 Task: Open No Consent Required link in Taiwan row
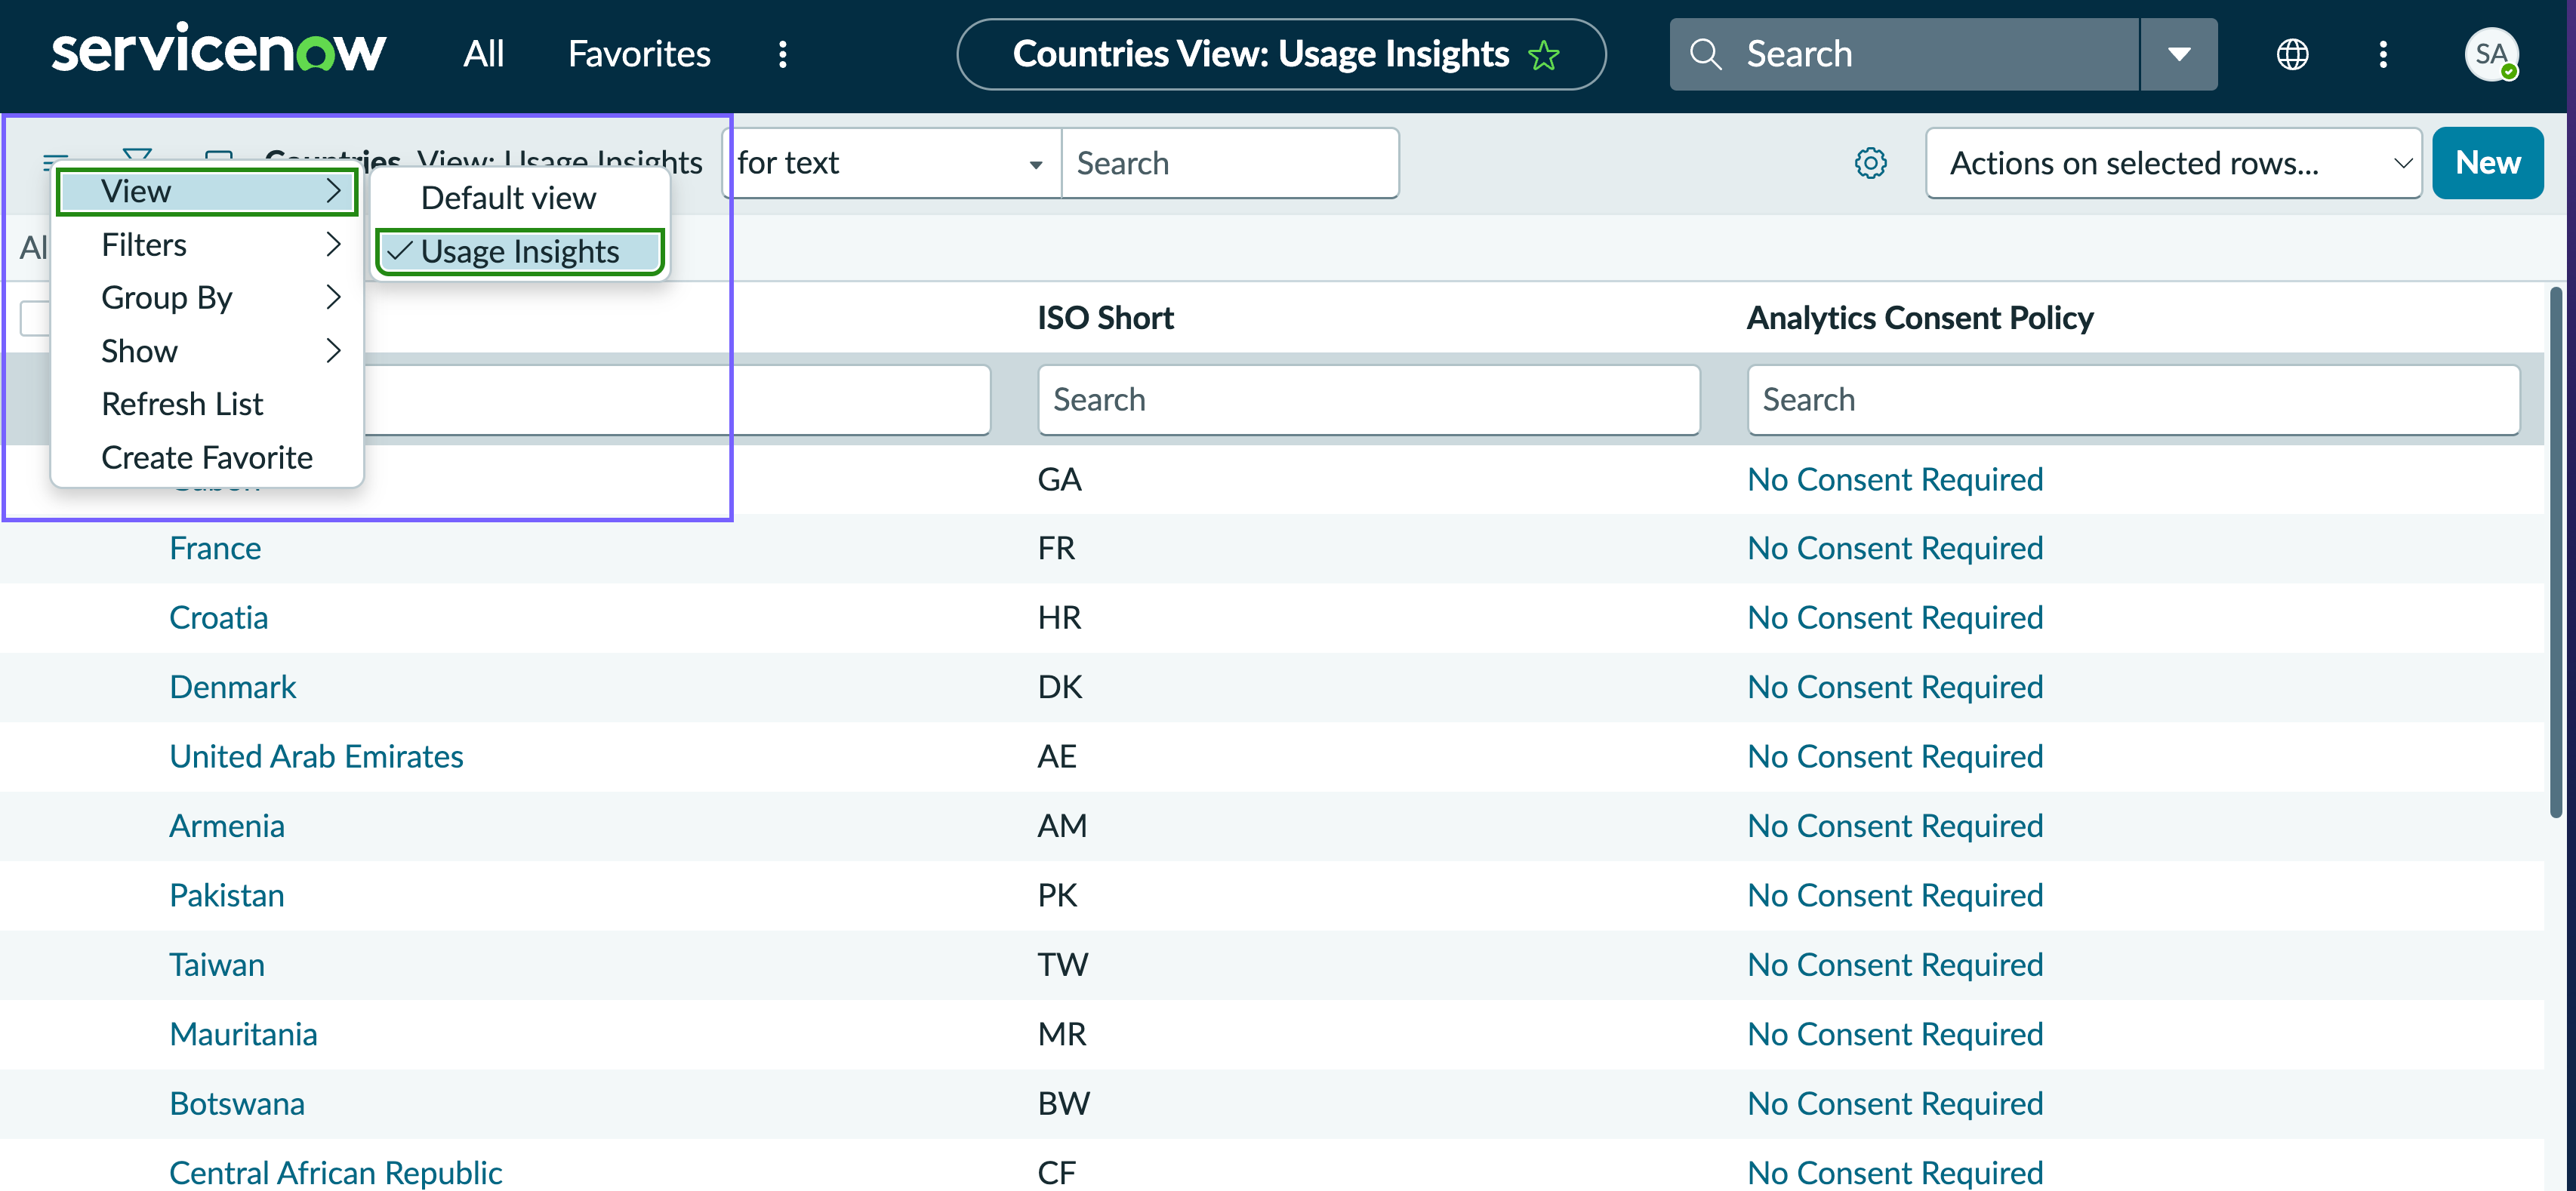click(x=1894, y=965)
